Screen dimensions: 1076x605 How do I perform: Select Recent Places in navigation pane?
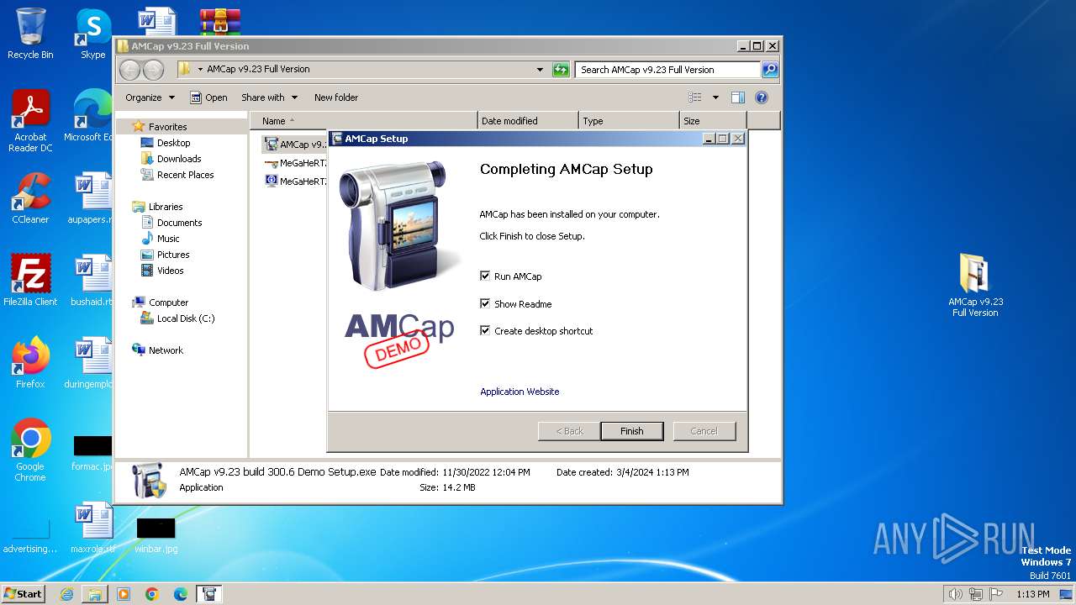[185, 175]
